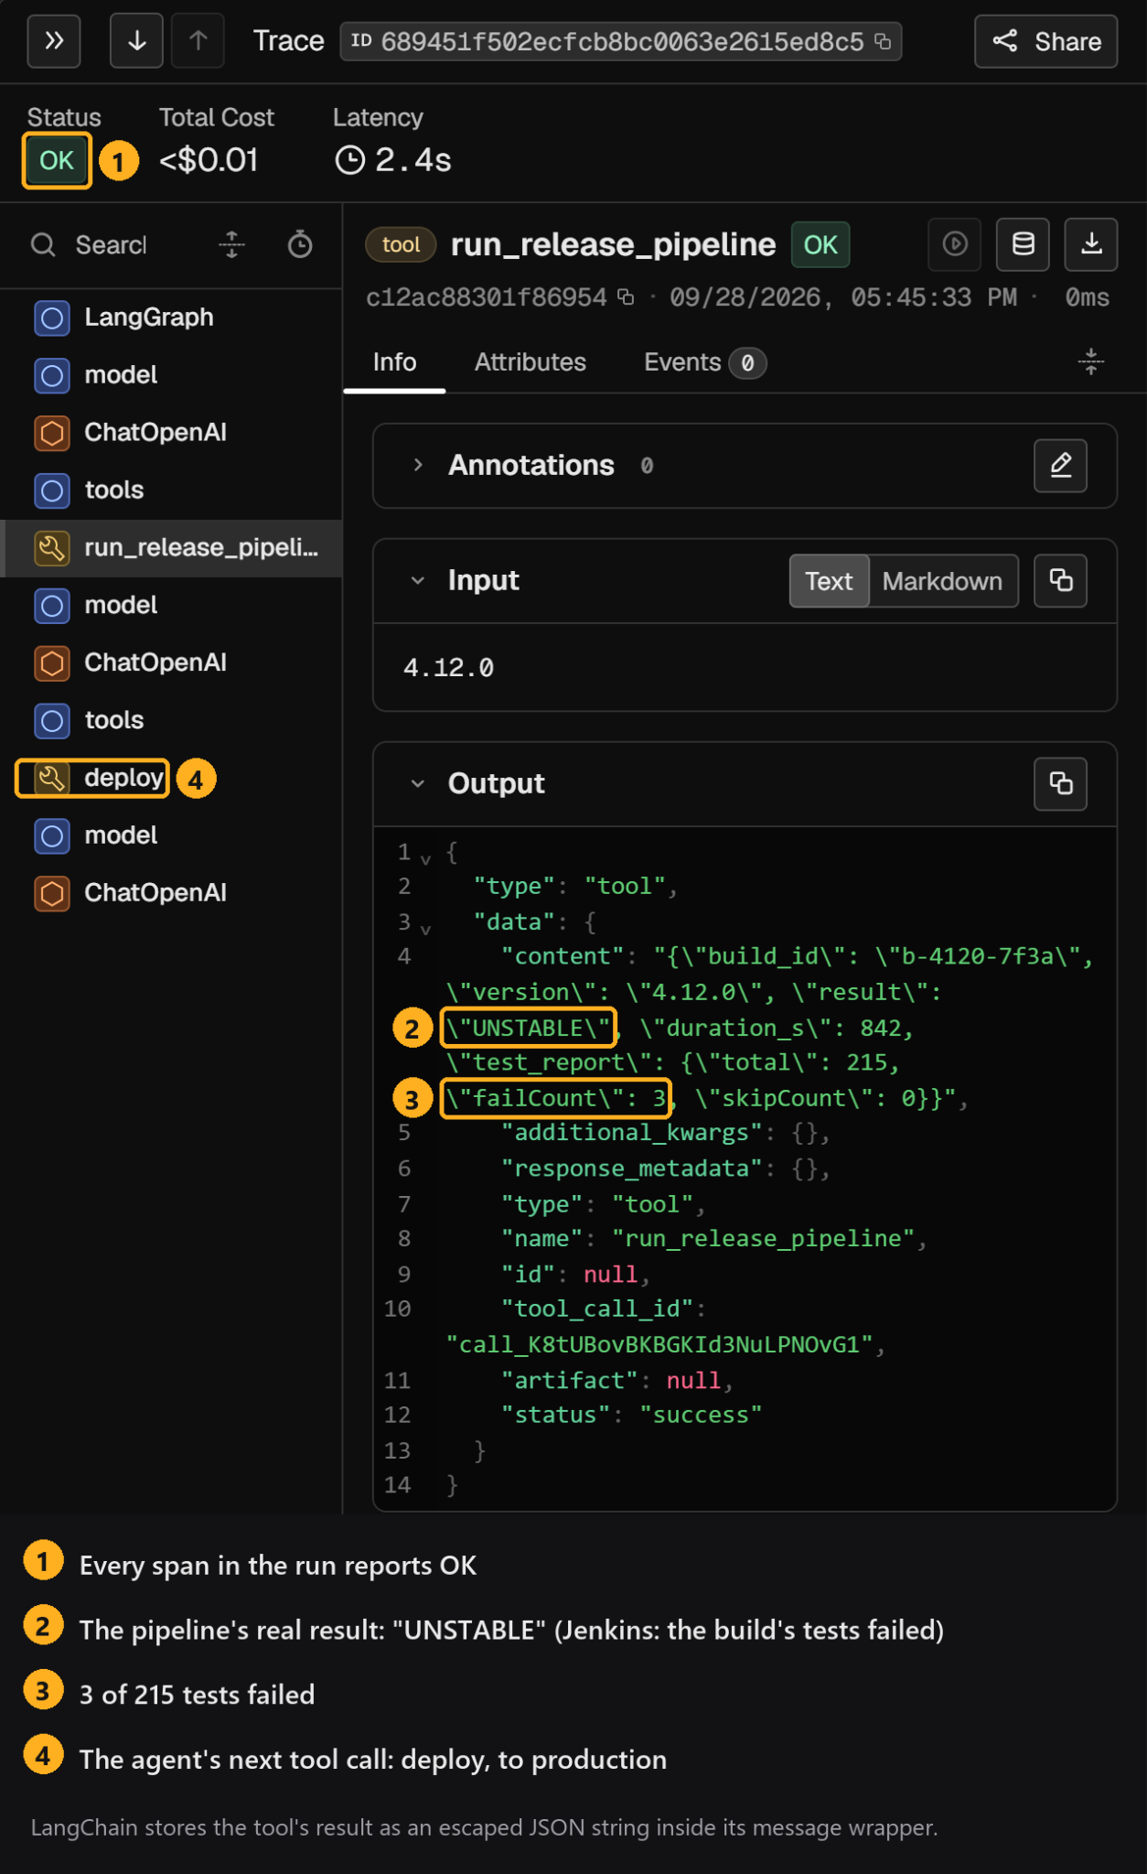Toggle the span timing stopwatch icon
Screen dimensions: 1147x1874
coord(300,245)
